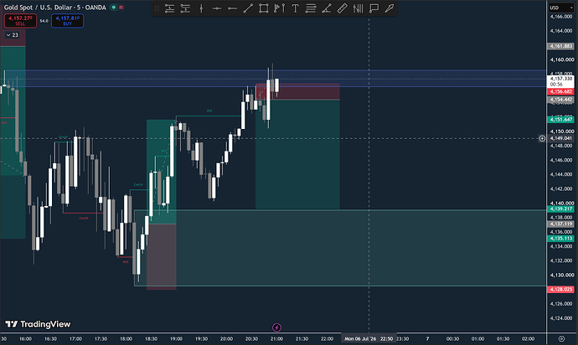The height and width of the screenshot is (345, 578).
Task: Click the SELL 4,157.27 button
Action: (20, 21)
